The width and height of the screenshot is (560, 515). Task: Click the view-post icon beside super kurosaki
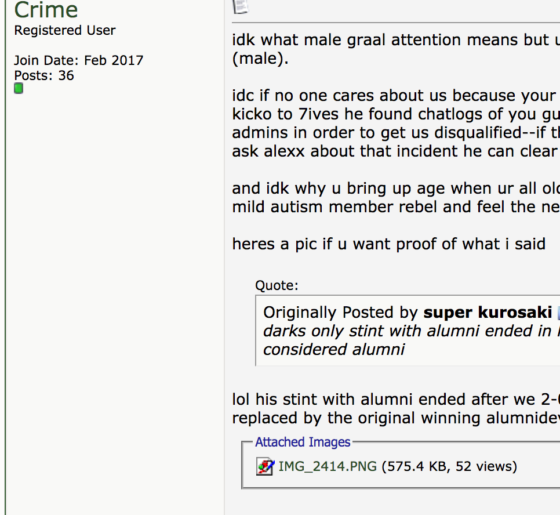click(x=558, y=313)
